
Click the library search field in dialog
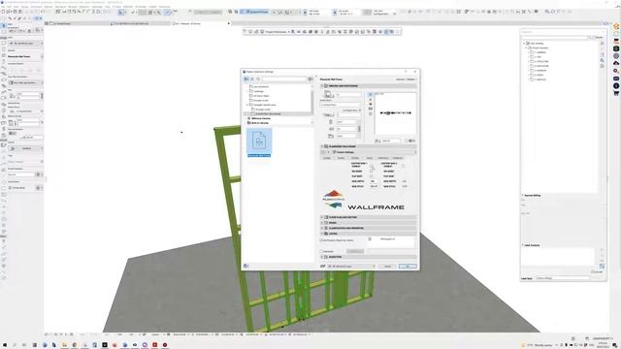pyautogui.click(x=284, y=79)
